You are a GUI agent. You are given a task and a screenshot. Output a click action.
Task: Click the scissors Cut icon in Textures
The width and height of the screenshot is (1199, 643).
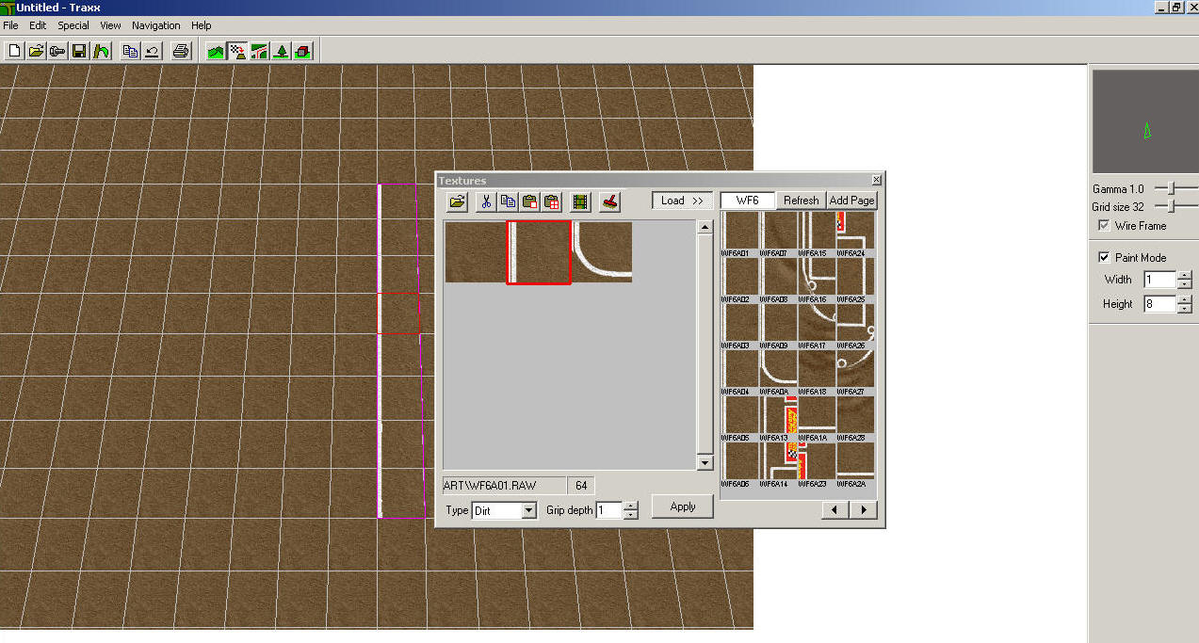(486, 201)
